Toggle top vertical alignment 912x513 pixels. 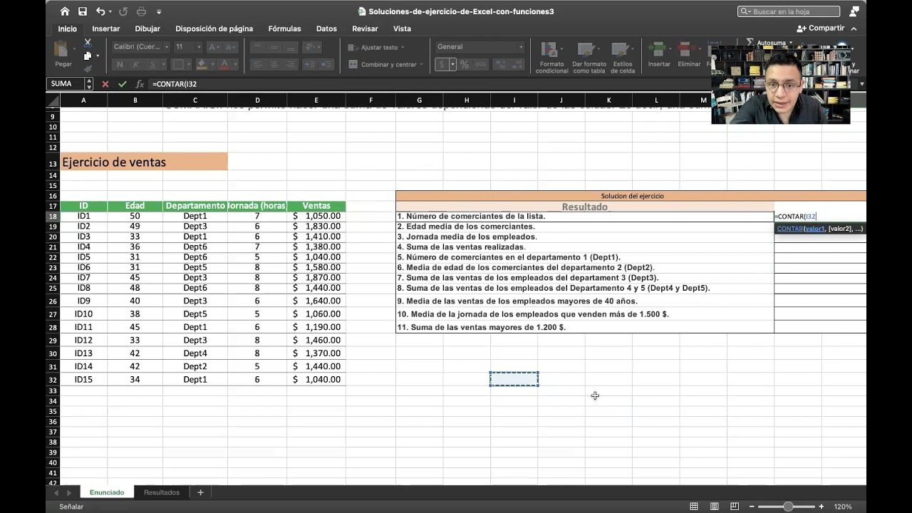click(x=258, y=47)
